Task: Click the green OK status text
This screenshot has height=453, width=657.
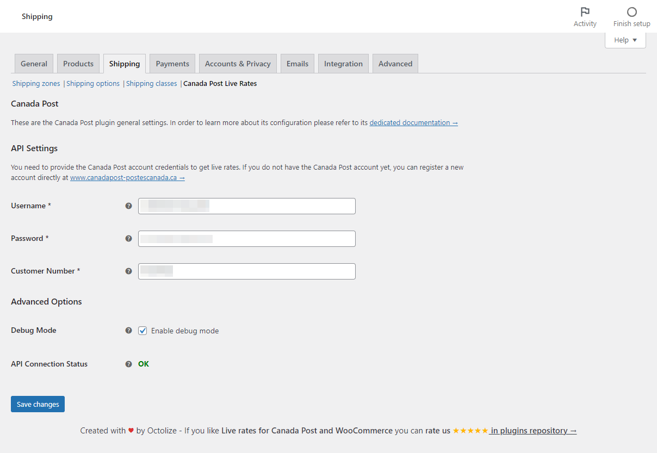Action: (144, 364)
